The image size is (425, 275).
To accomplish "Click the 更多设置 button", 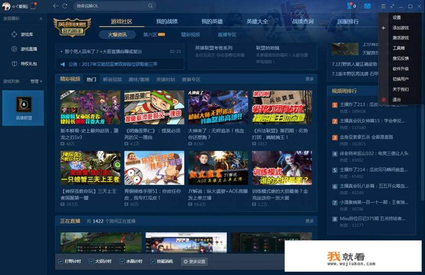I will point(194,261).
